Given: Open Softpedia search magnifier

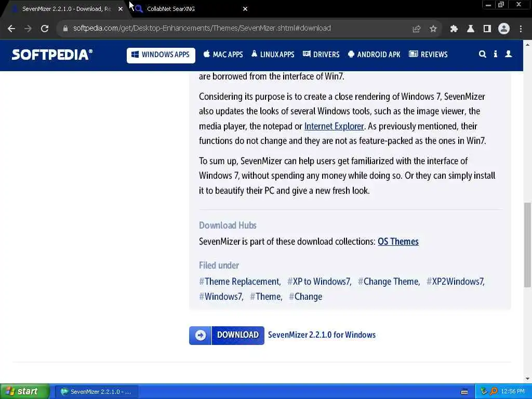Looking at the screenshot, I should pyautogui.click(x=482, y=54).
